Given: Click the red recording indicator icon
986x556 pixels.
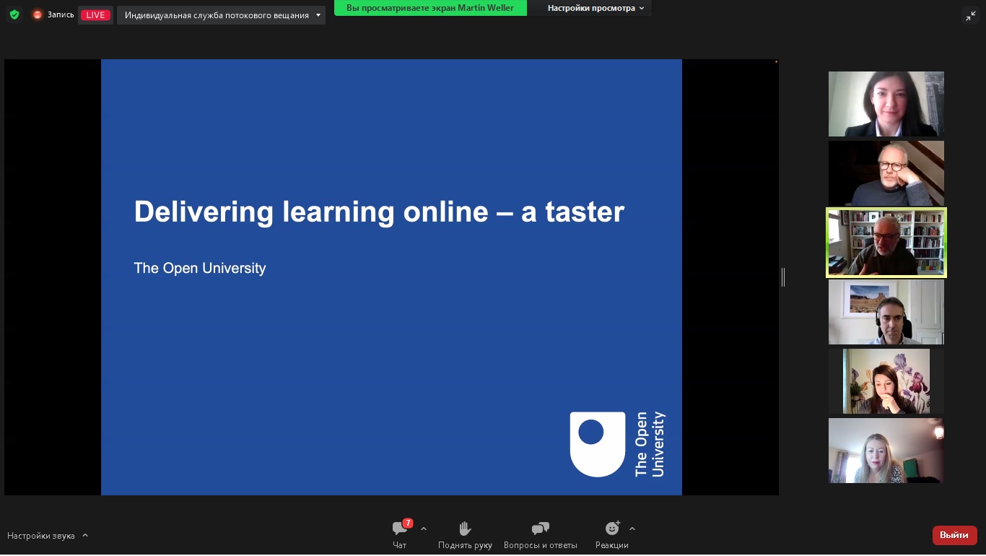Looking at the screenshot, I should click(38, 14).
